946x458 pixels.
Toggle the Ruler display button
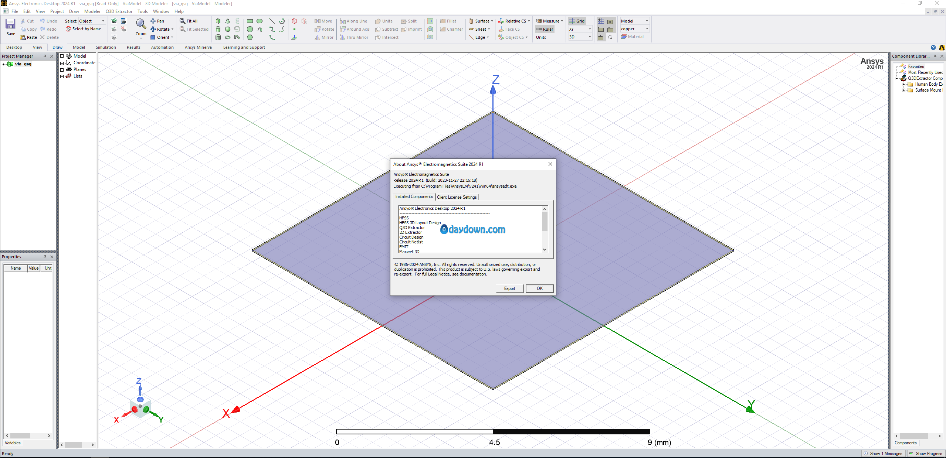coord(545,29)
